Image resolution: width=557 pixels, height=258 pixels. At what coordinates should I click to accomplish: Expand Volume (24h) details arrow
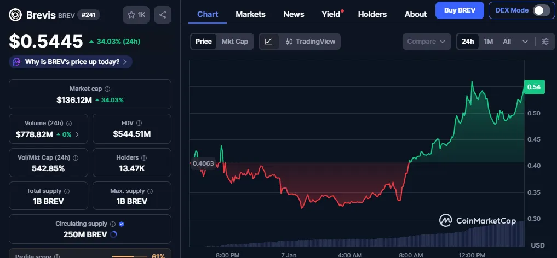click(x=77, y=134)
